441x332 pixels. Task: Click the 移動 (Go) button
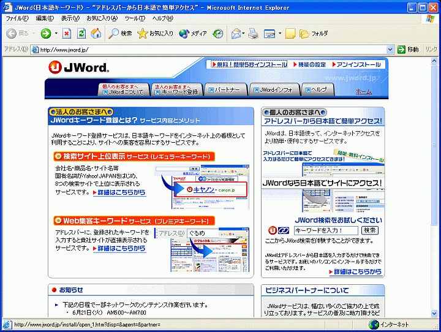409,50
